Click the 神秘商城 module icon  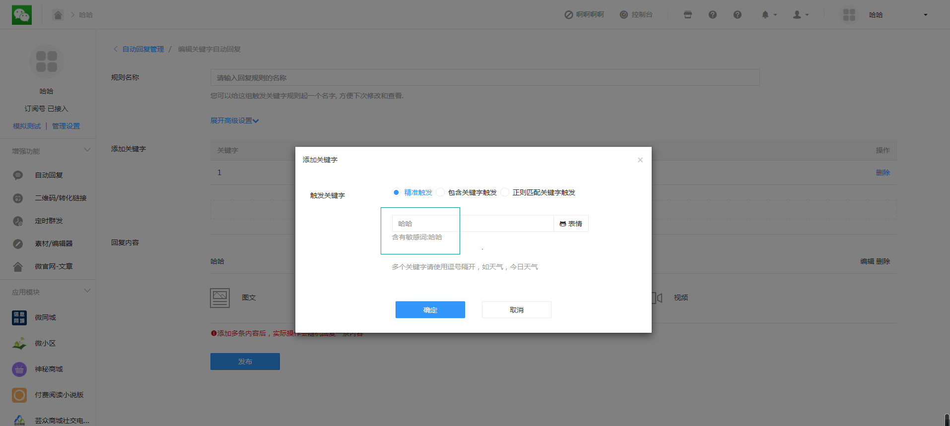click(x=19, y=369)
